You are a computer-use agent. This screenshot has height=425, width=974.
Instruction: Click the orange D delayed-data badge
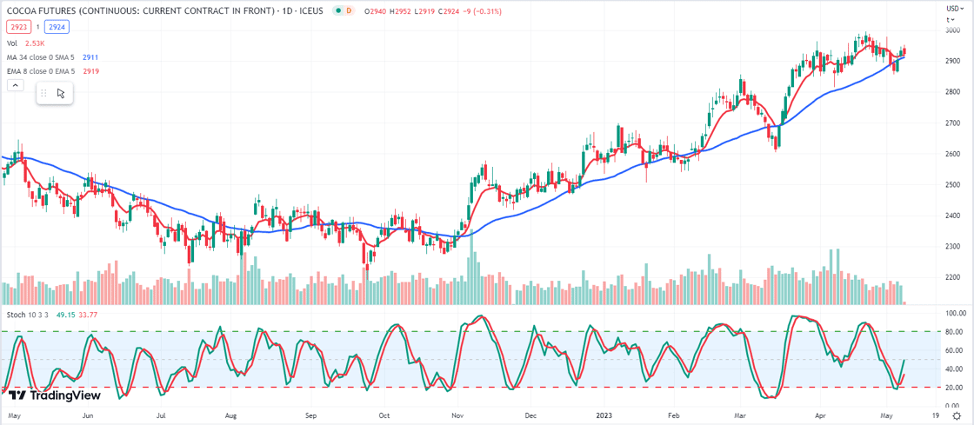(348, 11)
